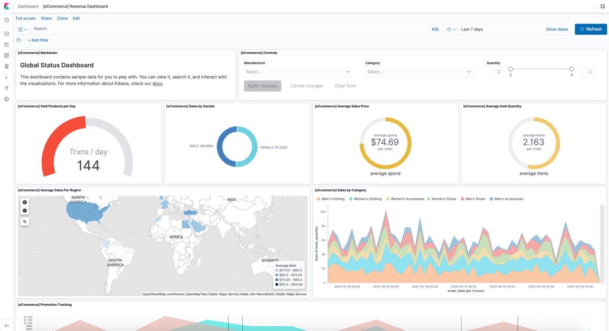Open the Category Select dropdown
The image size is (609, 331).
[419, 72]
